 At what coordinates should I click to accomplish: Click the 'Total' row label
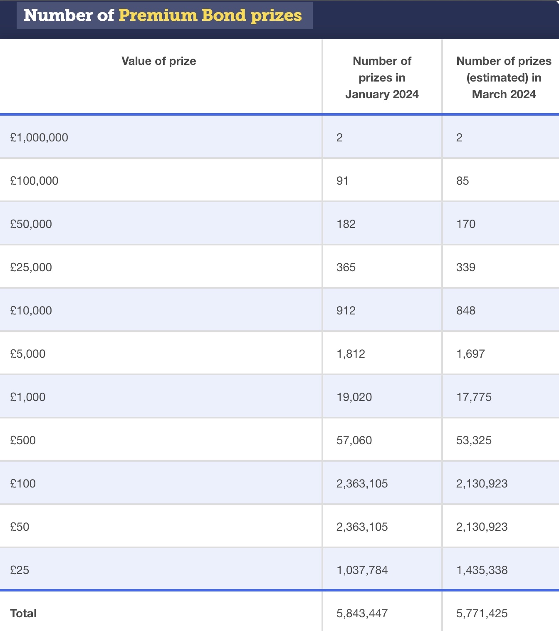(23, 614)
